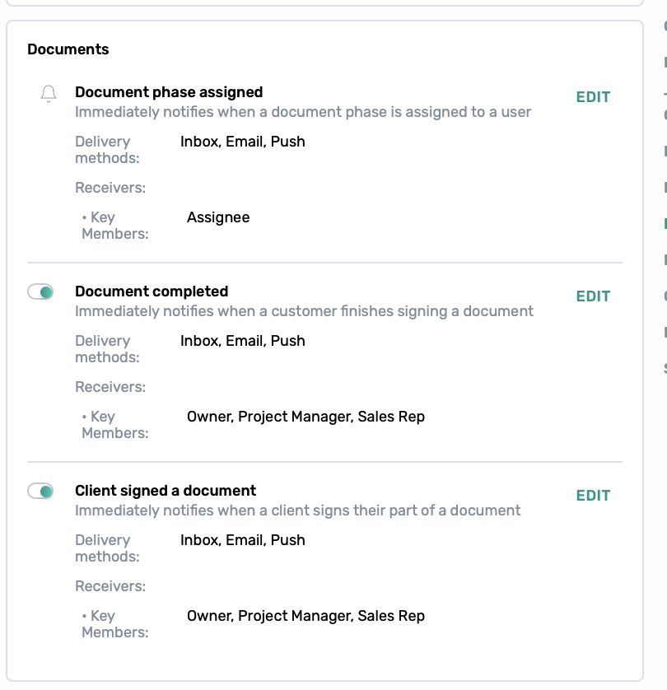Select Key Members value under Document completed
This screenshot has width=667, height=690.
306,417
